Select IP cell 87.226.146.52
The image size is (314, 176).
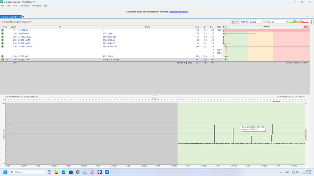tap(24, 43)
